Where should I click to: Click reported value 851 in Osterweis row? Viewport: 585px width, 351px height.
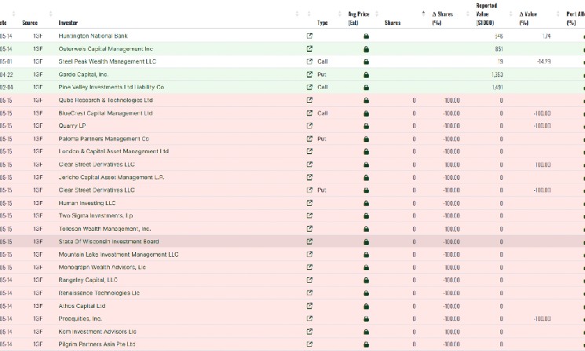point(499,49)
